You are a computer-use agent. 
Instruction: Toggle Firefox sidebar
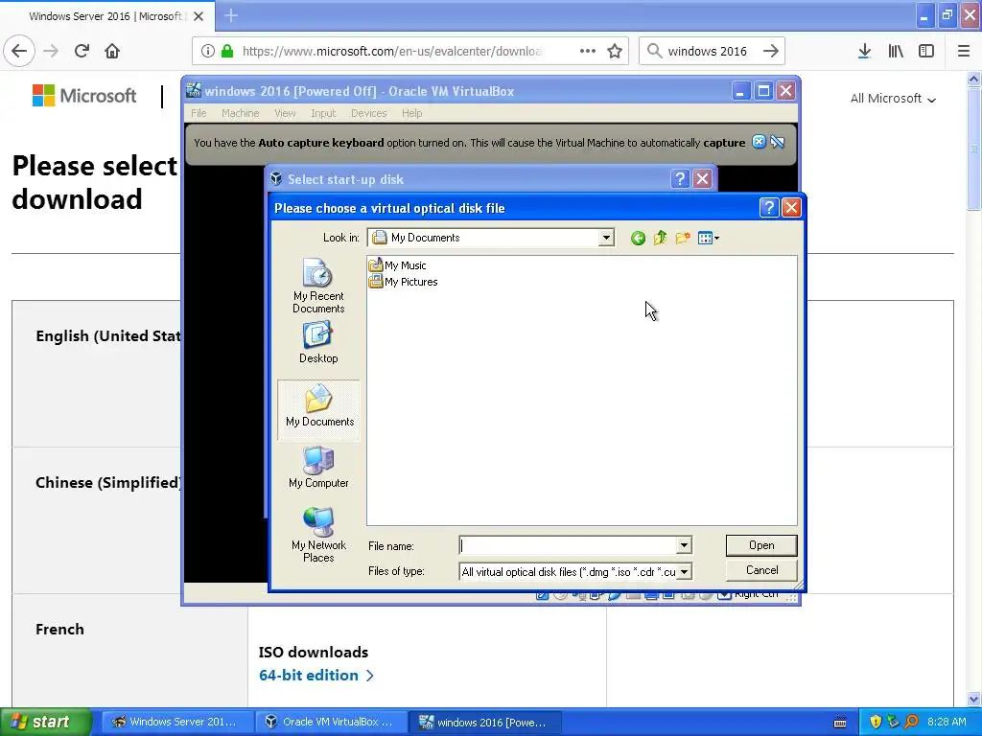tap(926, 51)
